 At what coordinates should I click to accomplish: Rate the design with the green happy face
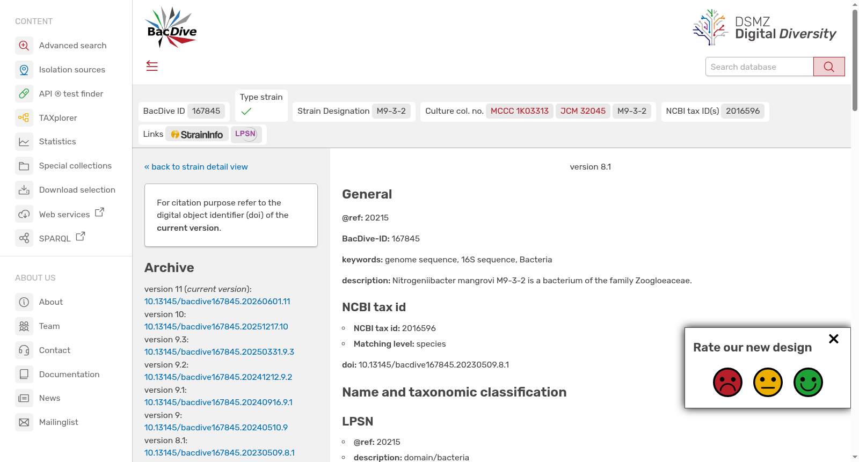pos(808,382)
